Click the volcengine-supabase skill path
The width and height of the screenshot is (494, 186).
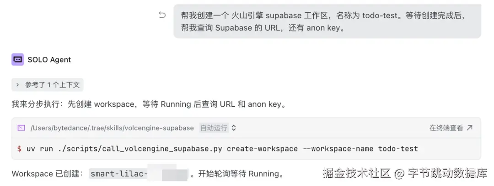tap(112, 128)
